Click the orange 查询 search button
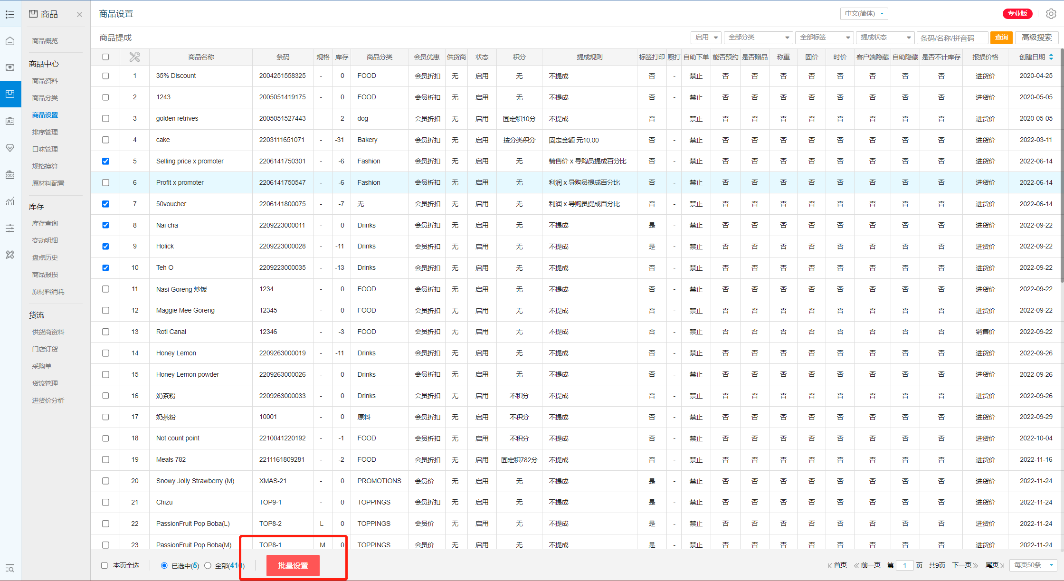 tap(1001, 38)
